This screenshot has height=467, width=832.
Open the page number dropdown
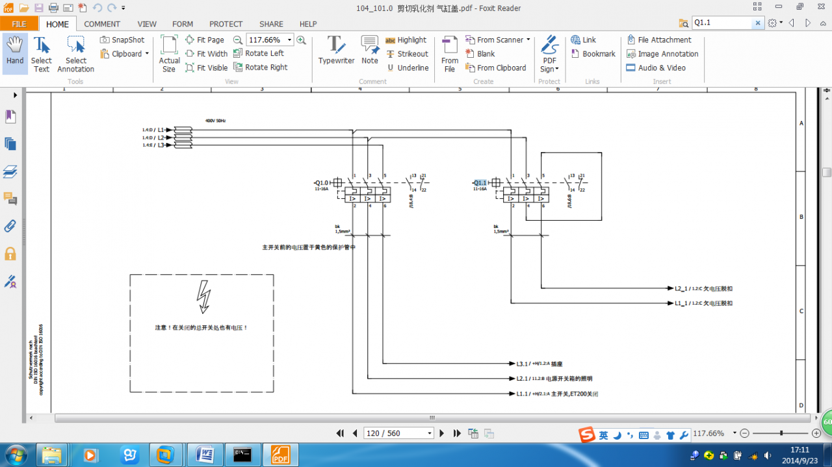pos(430,433)
